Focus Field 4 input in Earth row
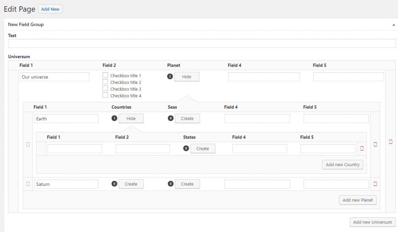Screen dimensions: 398x232 coord(257,119)
